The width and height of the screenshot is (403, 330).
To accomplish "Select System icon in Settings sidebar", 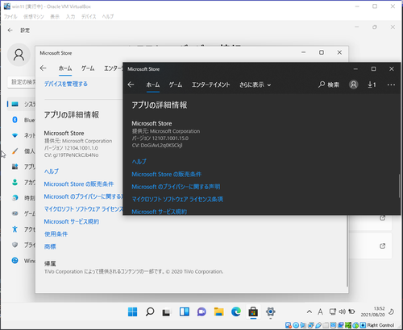I will coord(15,104).
